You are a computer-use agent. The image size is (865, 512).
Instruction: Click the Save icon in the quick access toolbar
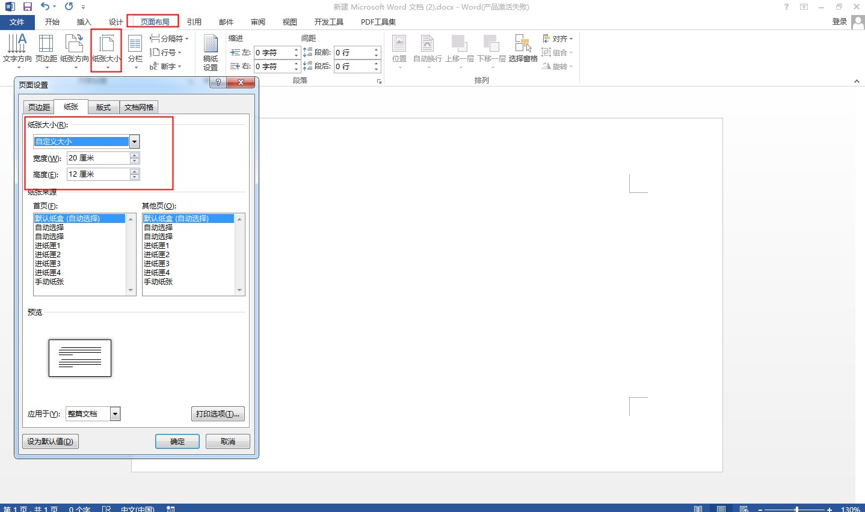click(x=27, y=7)
